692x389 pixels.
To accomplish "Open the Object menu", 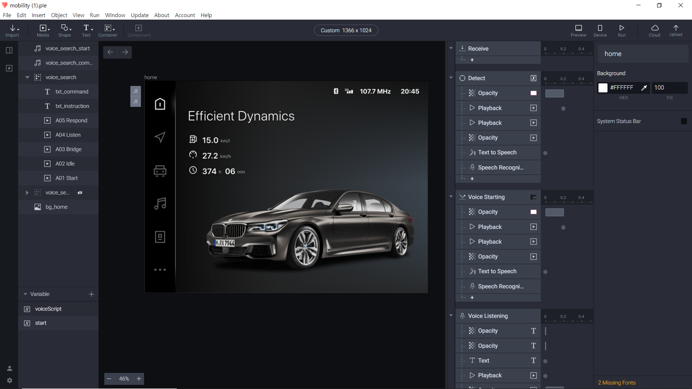I will point(59,15).
